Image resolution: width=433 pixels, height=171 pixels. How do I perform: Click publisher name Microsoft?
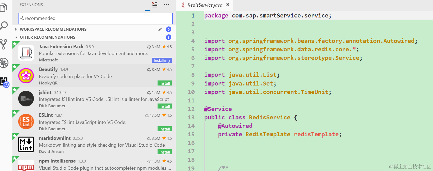[48, 60]
